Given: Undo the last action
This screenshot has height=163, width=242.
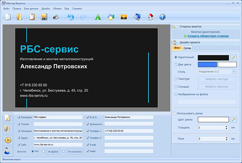Looking at the screenshot, I should point(70,17).
